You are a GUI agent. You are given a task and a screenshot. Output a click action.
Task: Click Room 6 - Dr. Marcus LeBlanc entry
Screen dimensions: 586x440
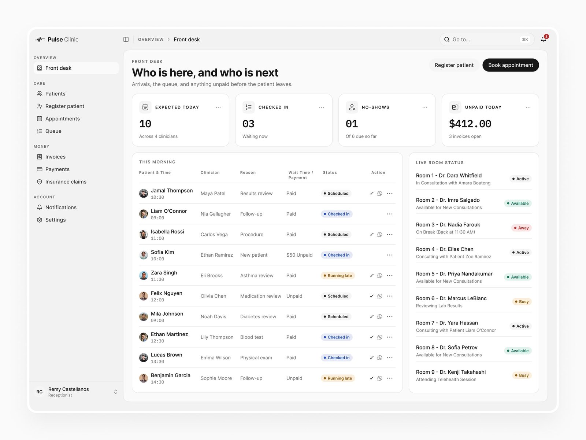[474, 301]
